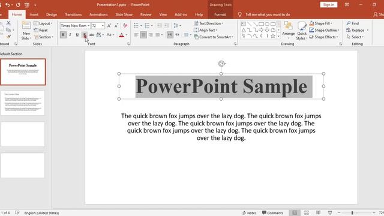Open the Design ribbon tab
This screenshot has width=384, height=216.
pyautogui.click(x=52, y=14)
